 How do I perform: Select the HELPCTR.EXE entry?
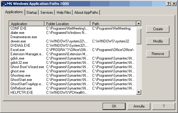22,93
